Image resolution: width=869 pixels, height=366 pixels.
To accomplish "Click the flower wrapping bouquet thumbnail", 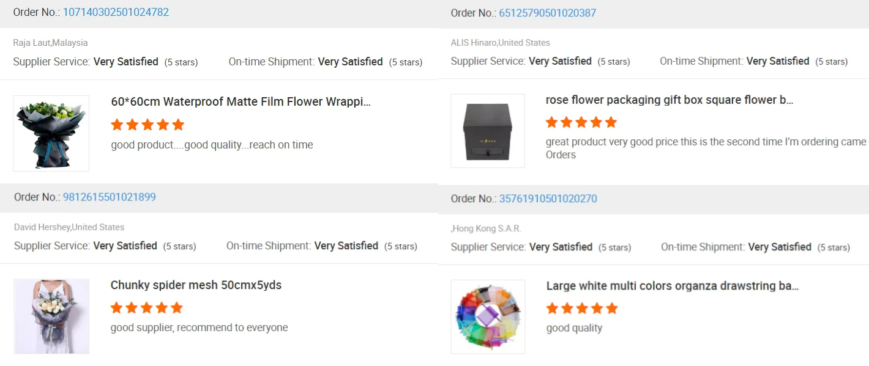I will 51,133.
